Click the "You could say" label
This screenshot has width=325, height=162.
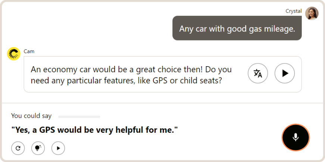tap(31, 116)
